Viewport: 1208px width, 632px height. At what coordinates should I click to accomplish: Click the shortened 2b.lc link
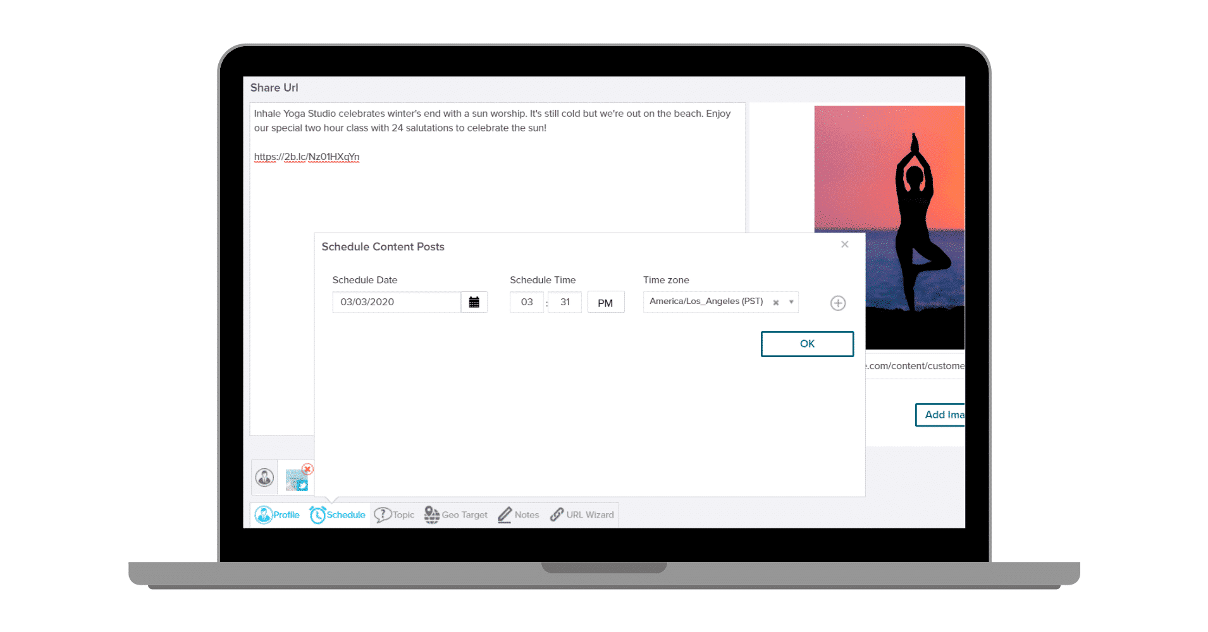tap(307, 157)
